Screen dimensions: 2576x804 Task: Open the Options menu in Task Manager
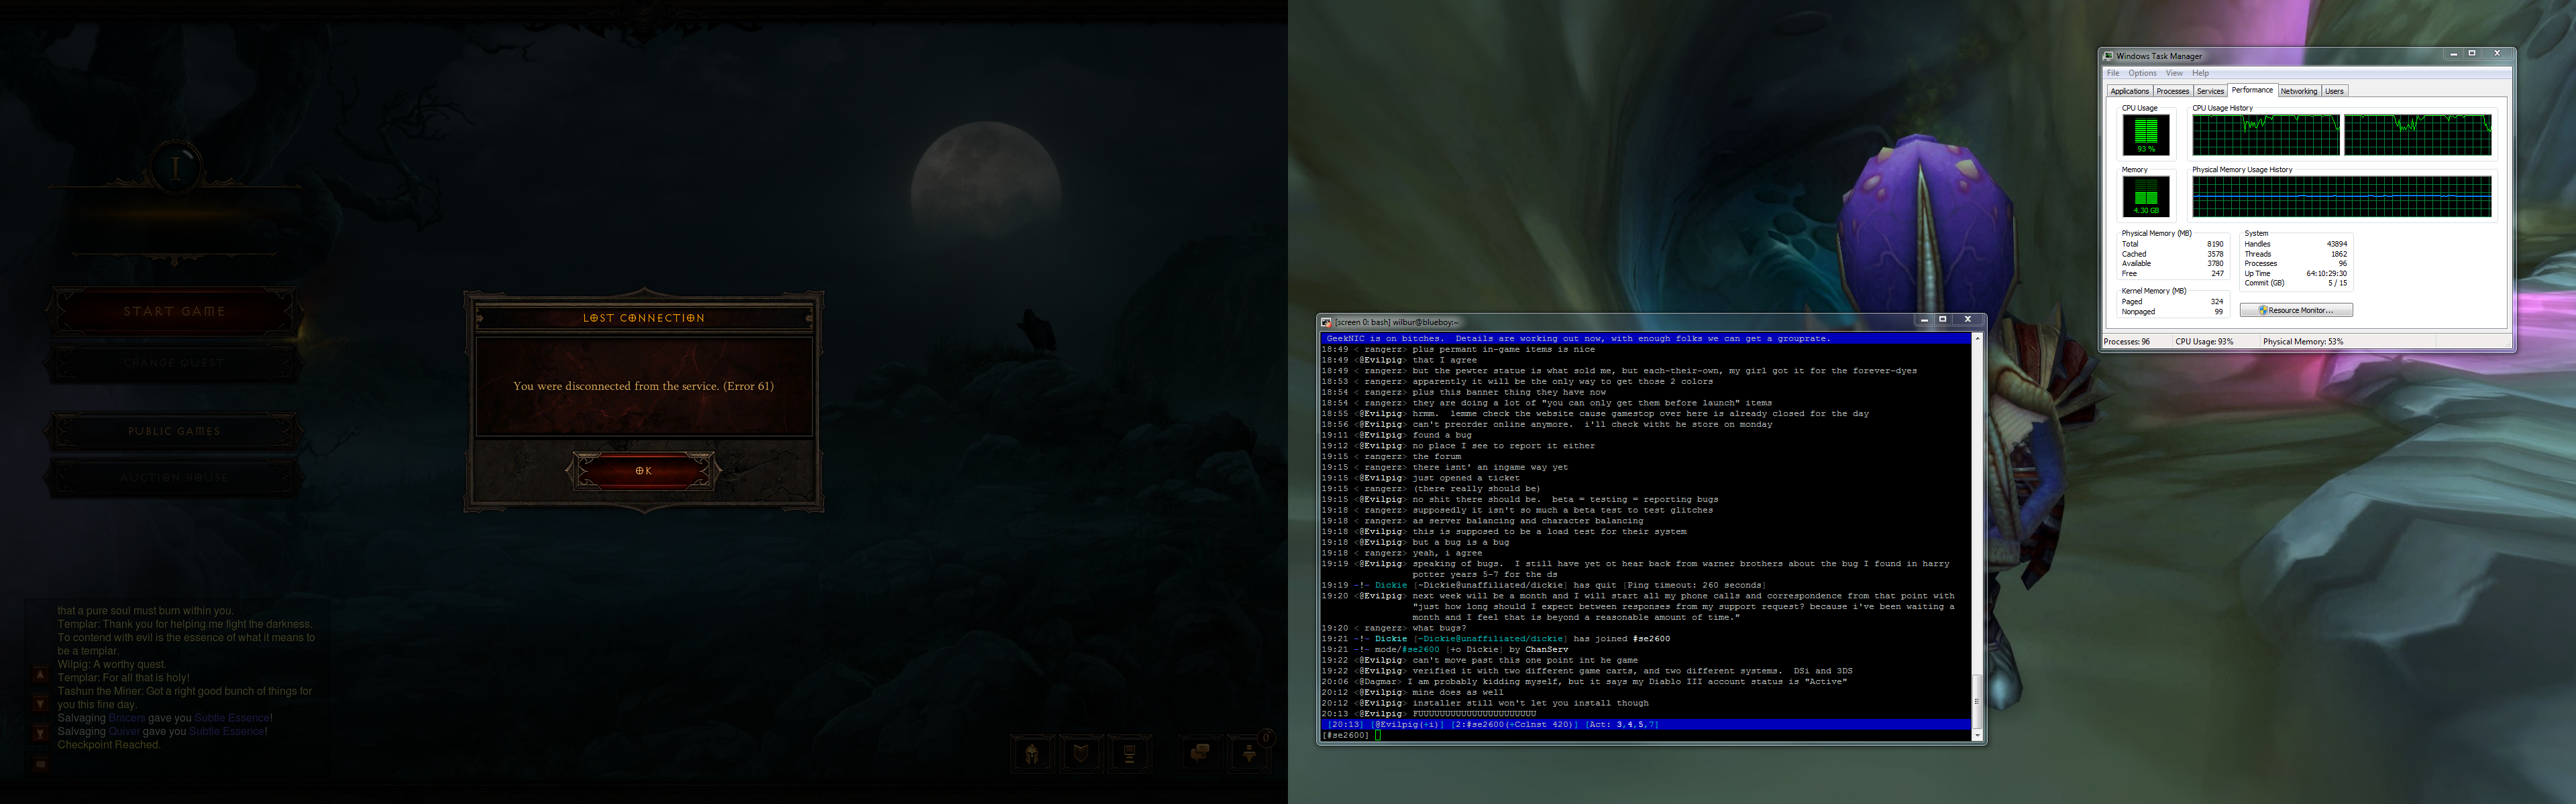[x=2142, y=73]
